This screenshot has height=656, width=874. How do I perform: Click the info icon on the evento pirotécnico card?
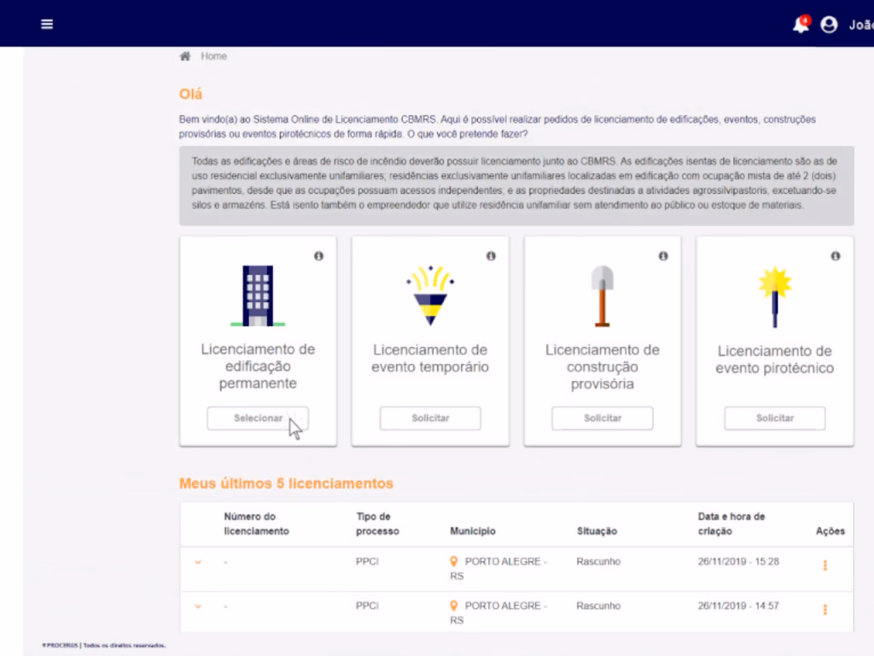click(x=835, y=255)
